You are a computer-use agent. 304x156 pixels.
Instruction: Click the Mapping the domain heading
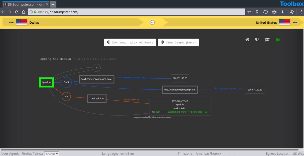point(55,59)
